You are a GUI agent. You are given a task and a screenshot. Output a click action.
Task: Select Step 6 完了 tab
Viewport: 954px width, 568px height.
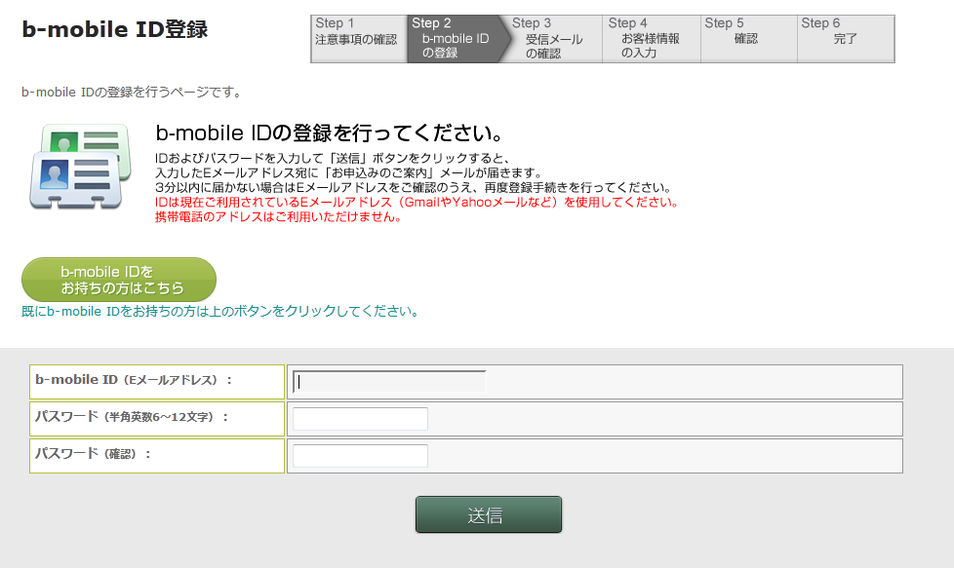pos(846,39)
